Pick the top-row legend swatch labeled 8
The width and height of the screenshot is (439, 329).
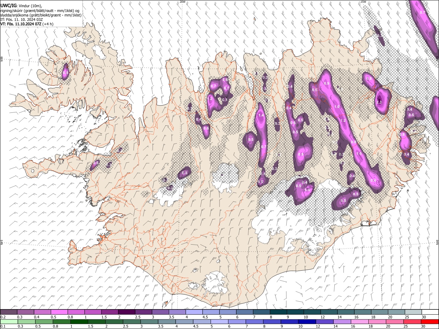pyautogui.click(x=278, y=312)
